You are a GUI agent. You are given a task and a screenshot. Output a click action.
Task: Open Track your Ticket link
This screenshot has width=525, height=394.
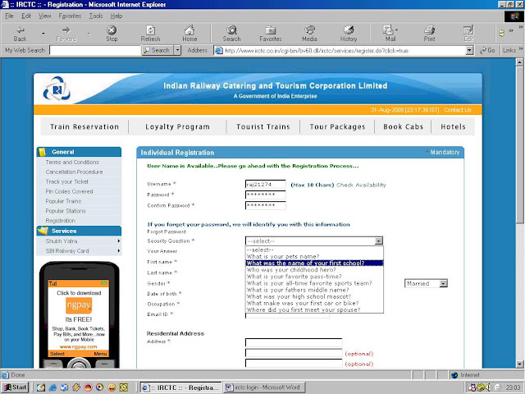(67, 181)
